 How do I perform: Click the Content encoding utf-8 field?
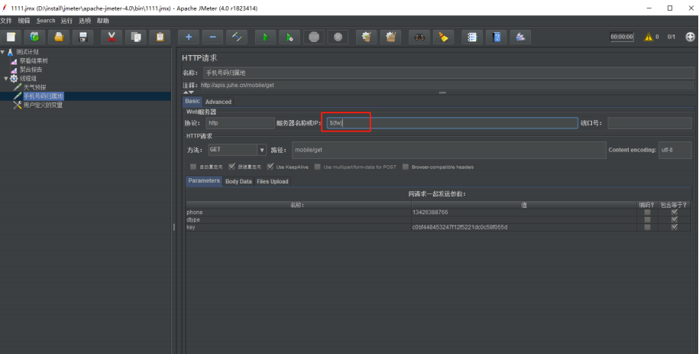point(675,150)
